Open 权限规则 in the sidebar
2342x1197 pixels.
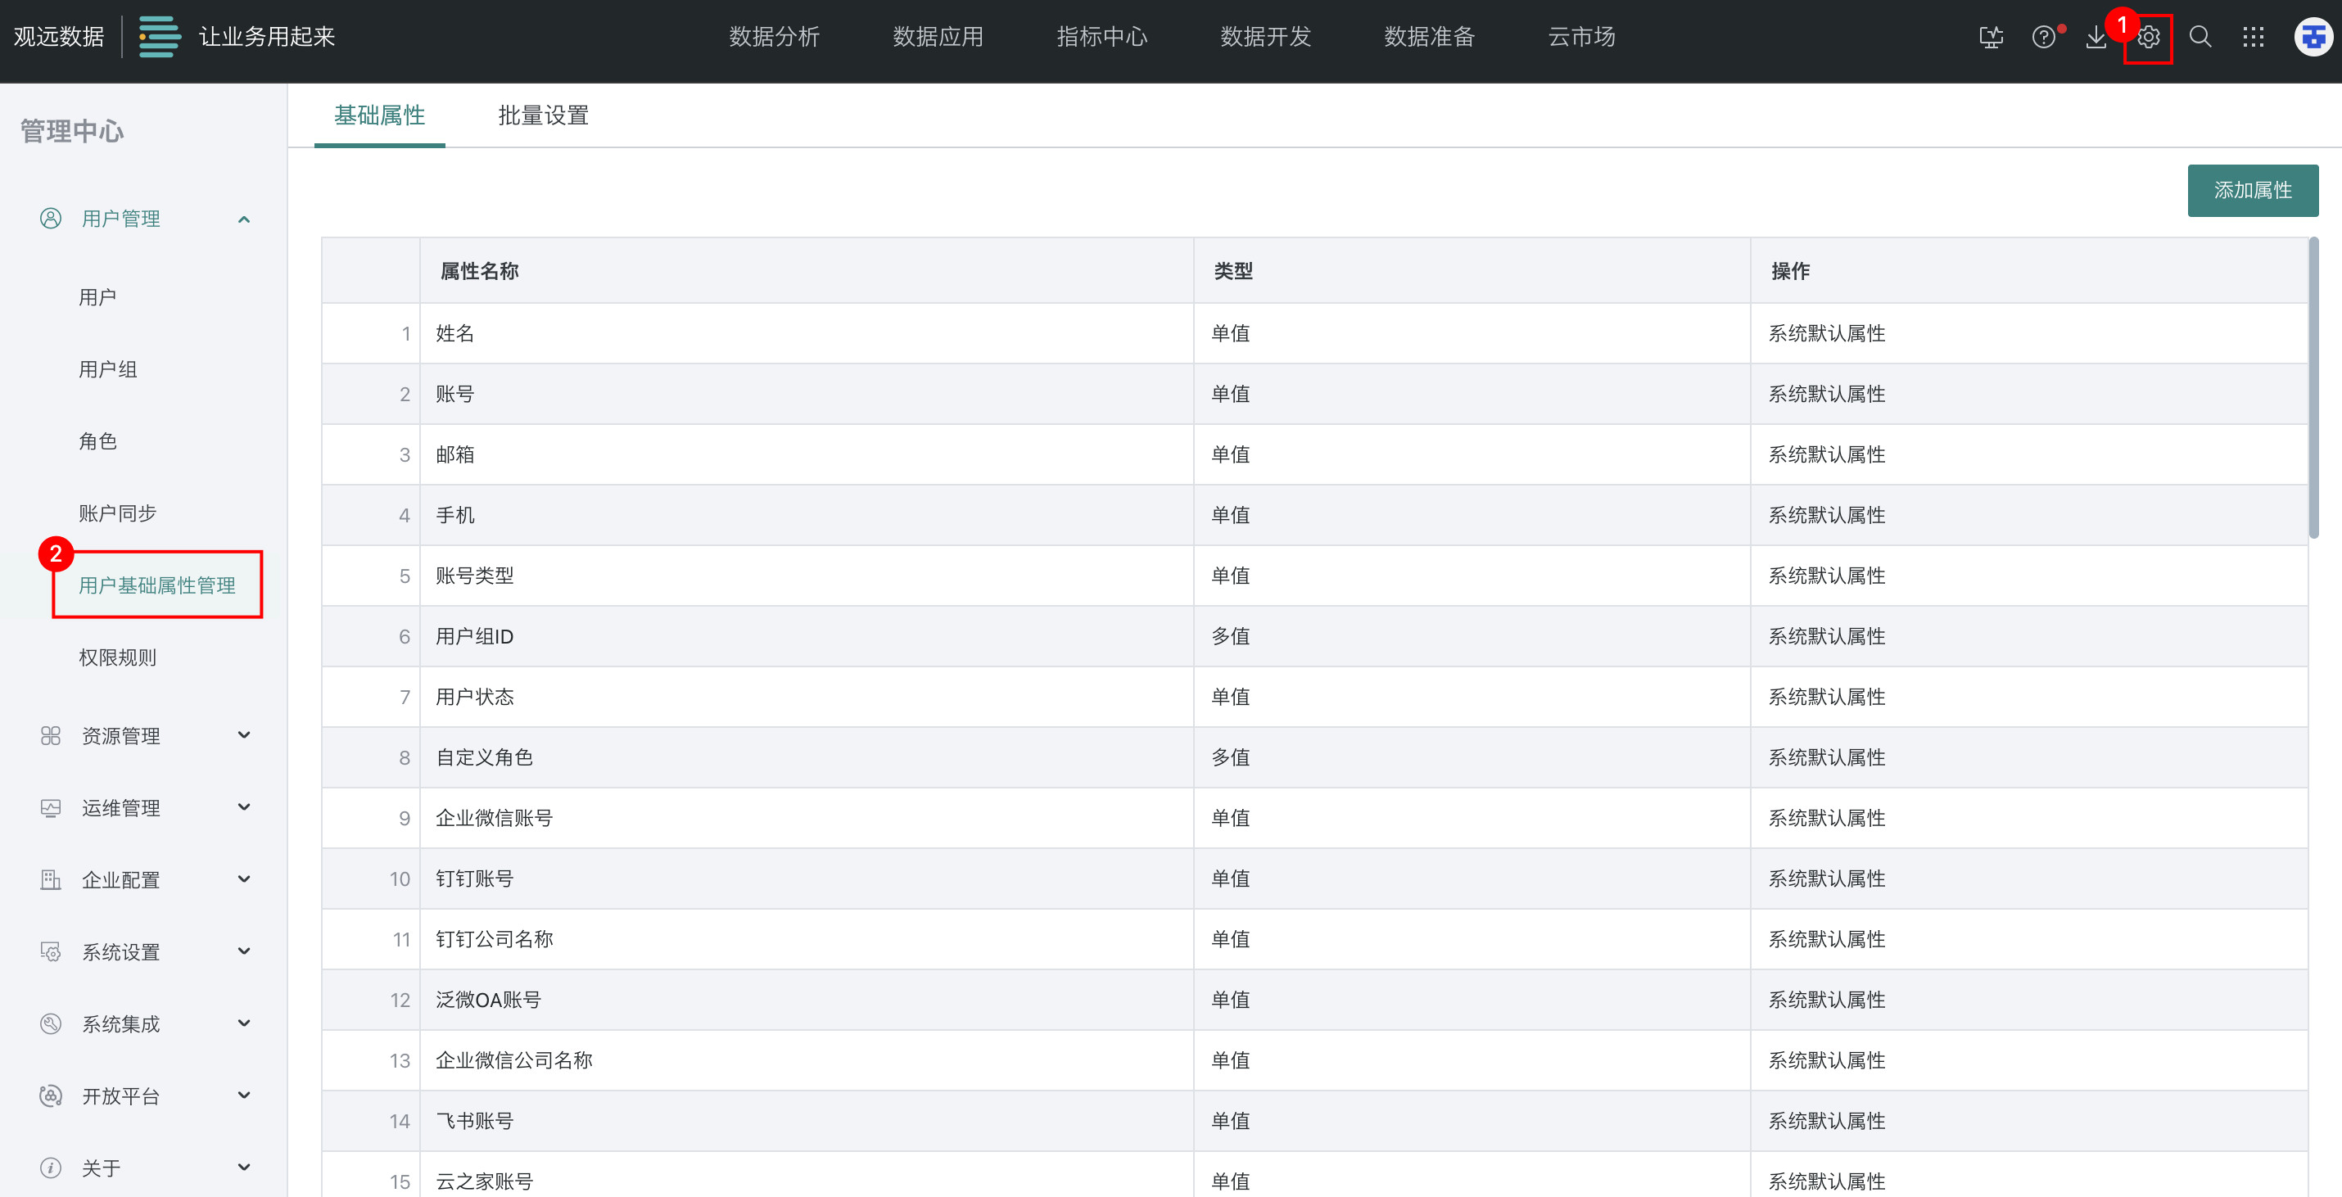point(117,657)
